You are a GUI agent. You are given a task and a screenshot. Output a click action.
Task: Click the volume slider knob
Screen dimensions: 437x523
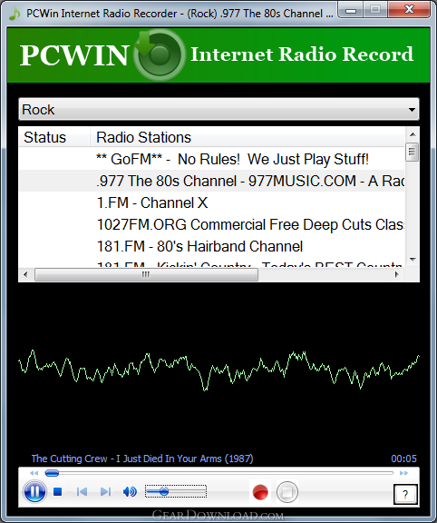tap(163, 491)
